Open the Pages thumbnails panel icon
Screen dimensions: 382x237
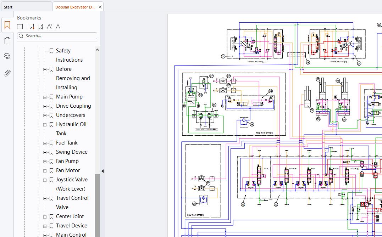7,41
